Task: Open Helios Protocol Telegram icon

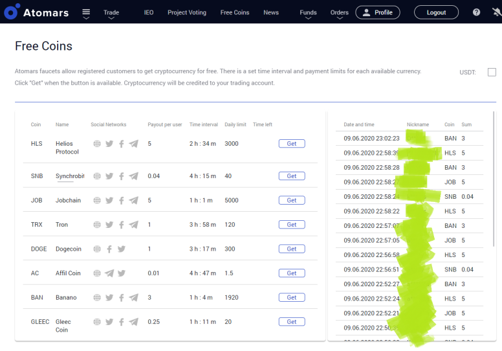Action: 134,144
